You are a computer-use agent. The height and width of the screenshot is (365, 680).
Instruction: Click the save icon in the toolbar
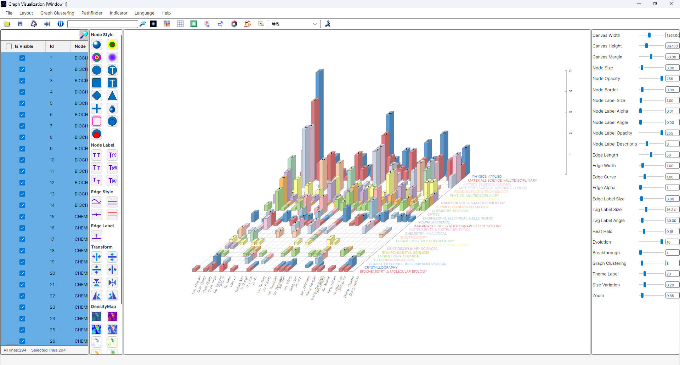(x=20, y=24)
